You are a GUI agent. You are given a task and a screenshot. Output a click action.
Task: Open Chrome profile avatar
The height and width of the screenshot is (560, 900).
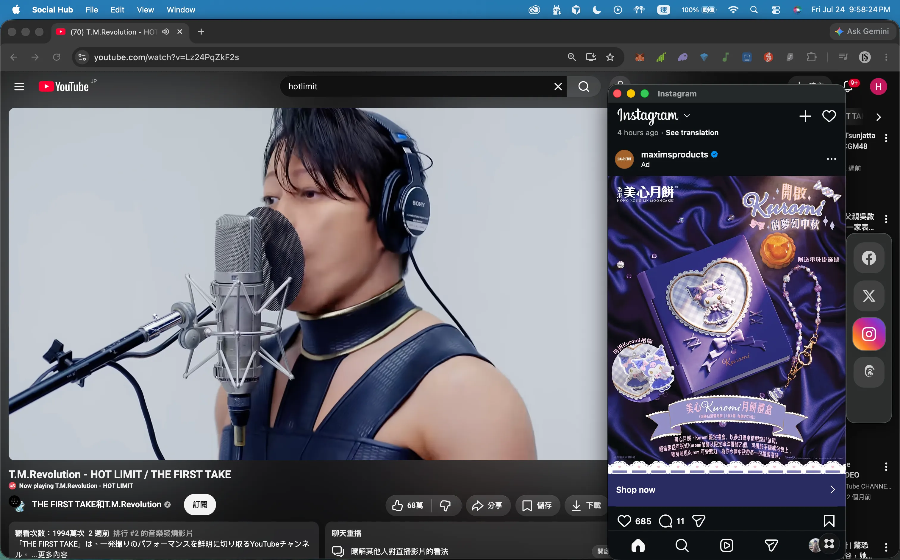point(865,57)
